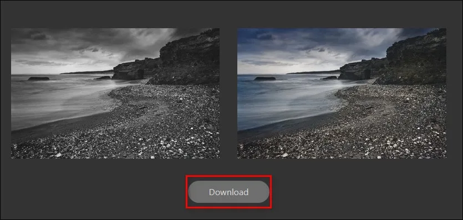Click the small rock near cliff in left photo
Image resolution: width=463 pixels, height=220 pixels.
tap(102, 78)
